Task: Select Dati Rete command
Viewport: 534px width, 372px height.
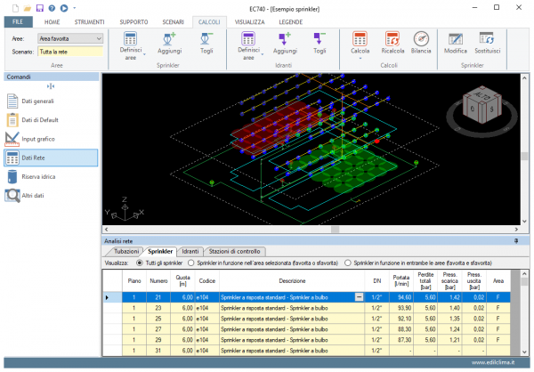Action: (51, 158)
